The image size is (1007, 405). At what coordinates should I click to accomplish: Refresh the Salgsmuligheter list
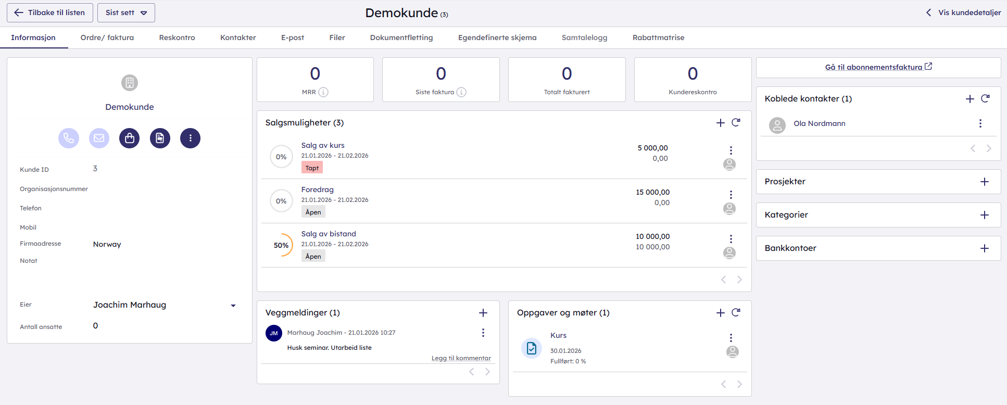tap(736, 123)
